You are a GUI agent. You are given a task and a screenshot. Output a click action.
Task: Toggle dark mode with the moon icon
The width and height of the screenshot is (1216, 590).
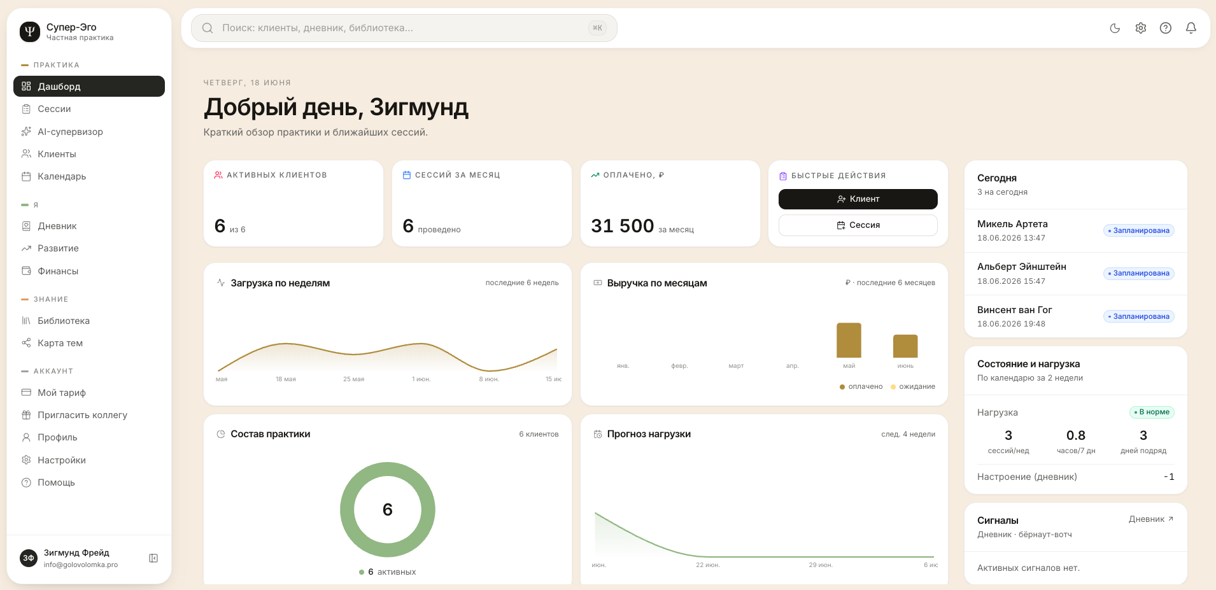[x=1115, y=28]
